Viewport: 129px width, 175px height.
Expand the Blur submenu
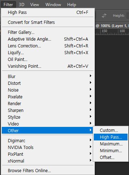[x=48, y=76]
